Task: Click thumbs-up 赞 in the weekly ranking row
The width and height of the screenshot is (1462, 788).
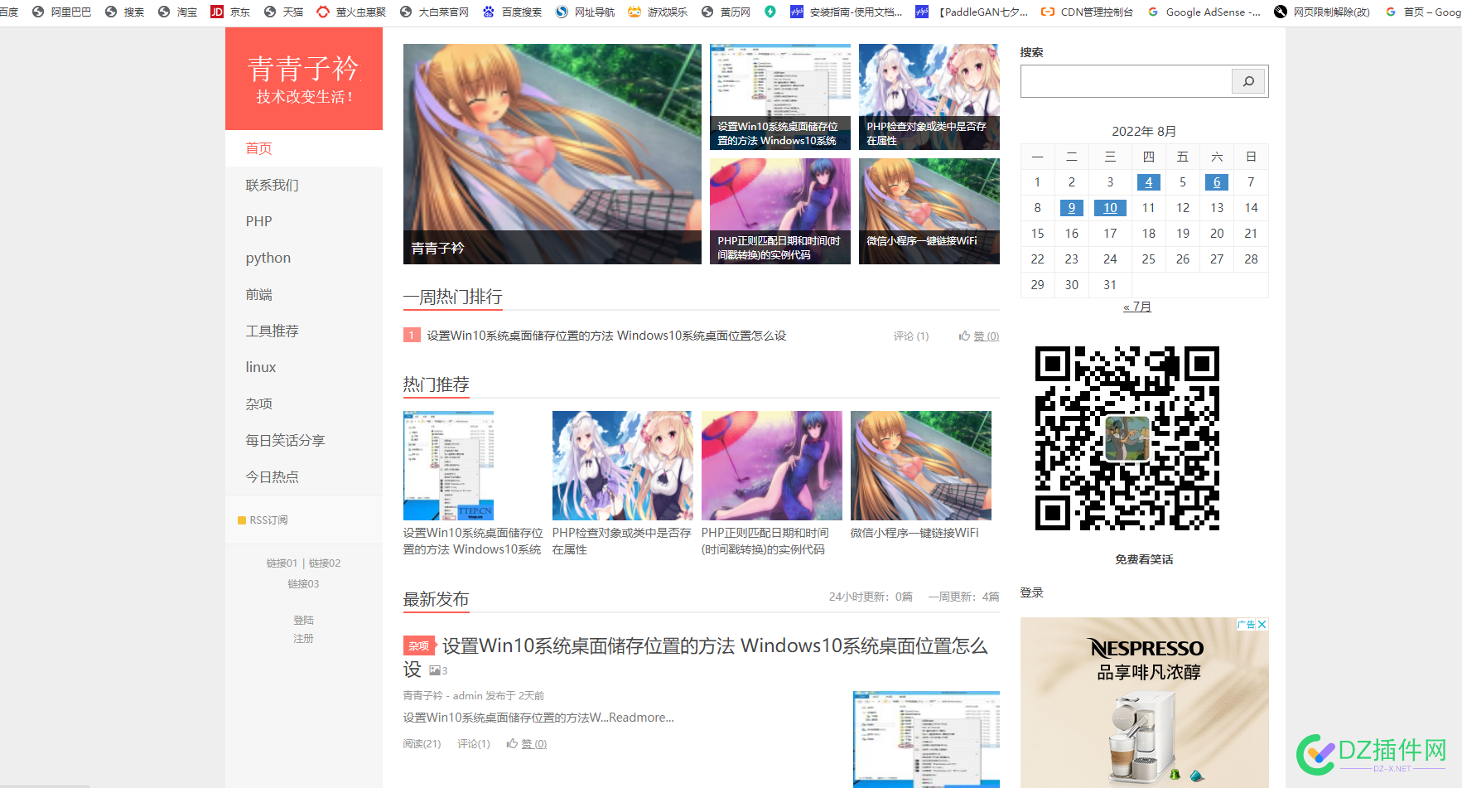Action: 979,336
